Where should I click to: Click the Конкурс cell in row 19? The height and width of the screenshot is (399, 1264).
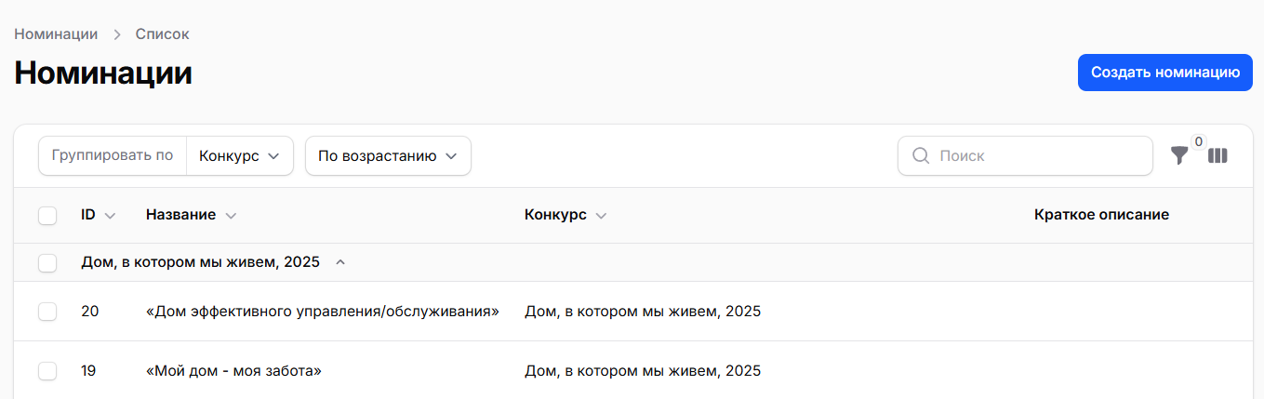tap(643, 371)
